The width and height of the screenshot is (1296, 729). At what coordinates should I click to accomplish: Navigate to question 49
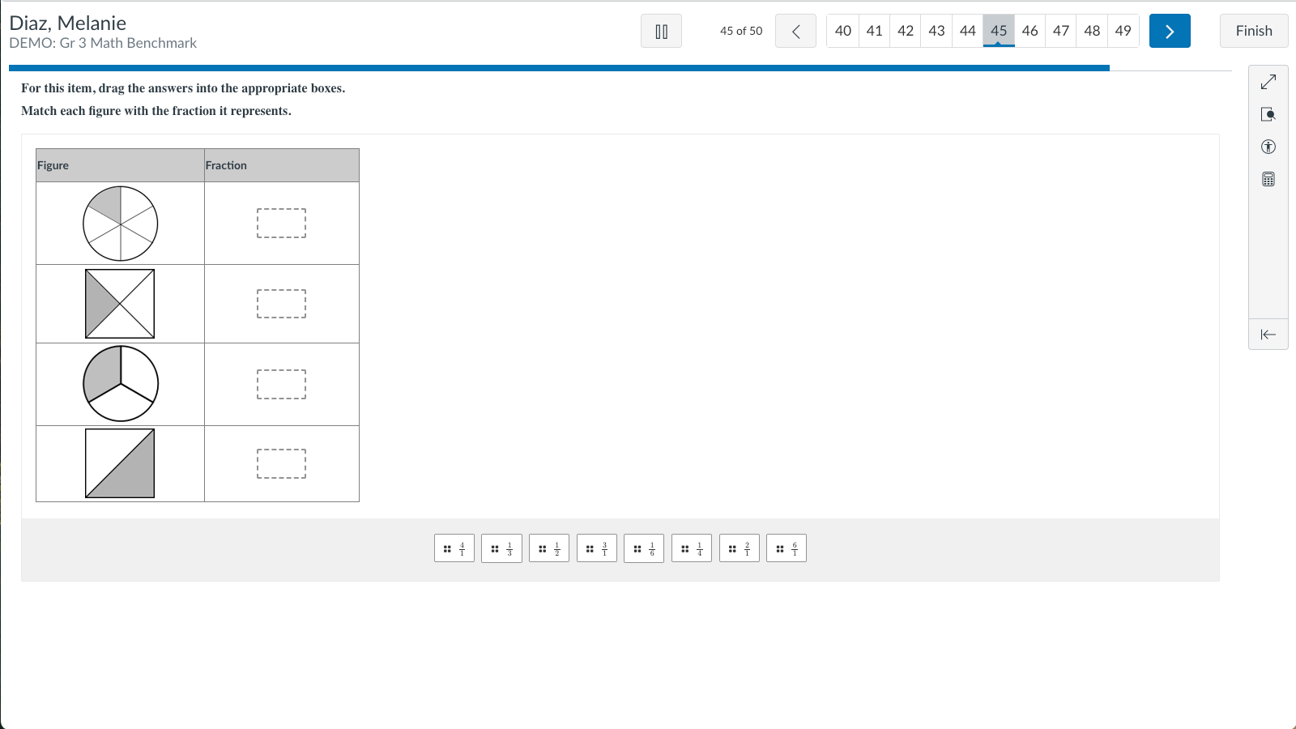[1123, 31]
